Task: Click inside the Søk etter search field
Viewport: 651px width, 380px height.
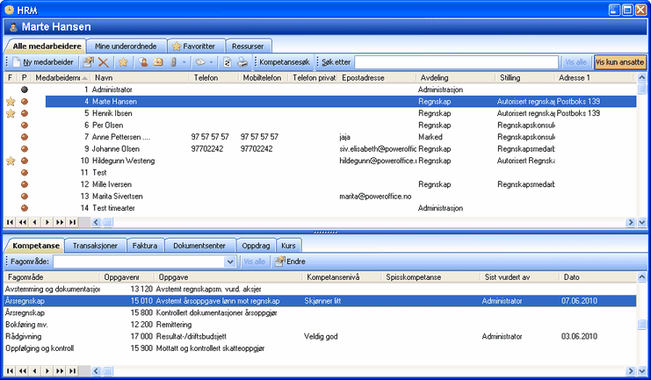Action: [x=456, y=62]
